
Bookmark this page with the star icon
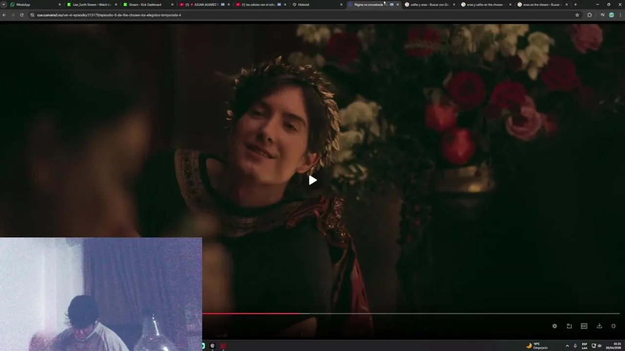pos(577,15)
